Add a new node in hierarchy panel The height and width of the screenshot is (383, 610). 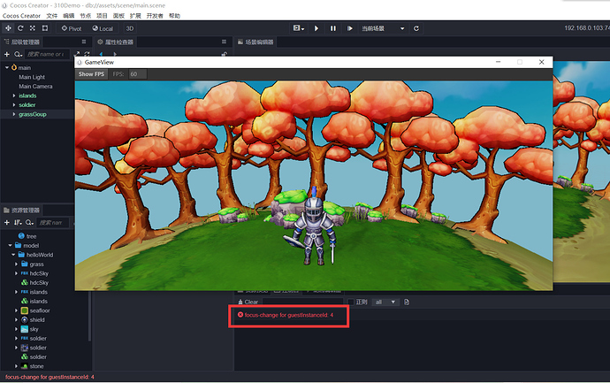(6, 54)
